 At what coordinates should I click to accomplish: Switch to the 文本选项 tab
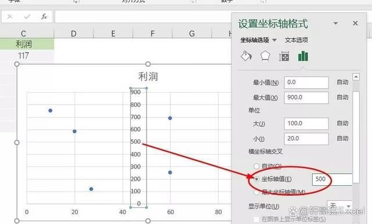296,40
